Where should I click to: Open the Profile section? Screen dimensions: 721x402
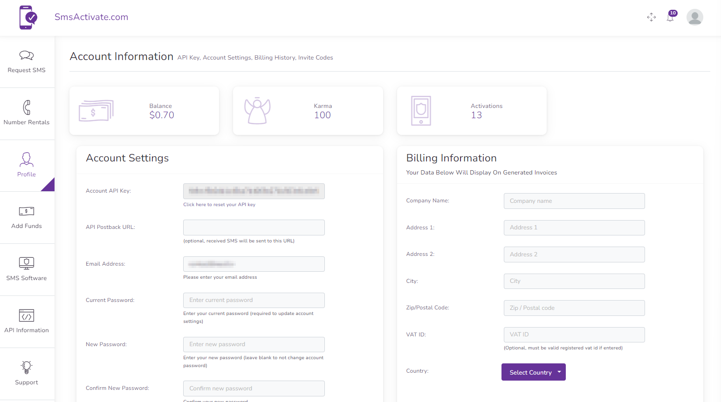tap(26, 166)
